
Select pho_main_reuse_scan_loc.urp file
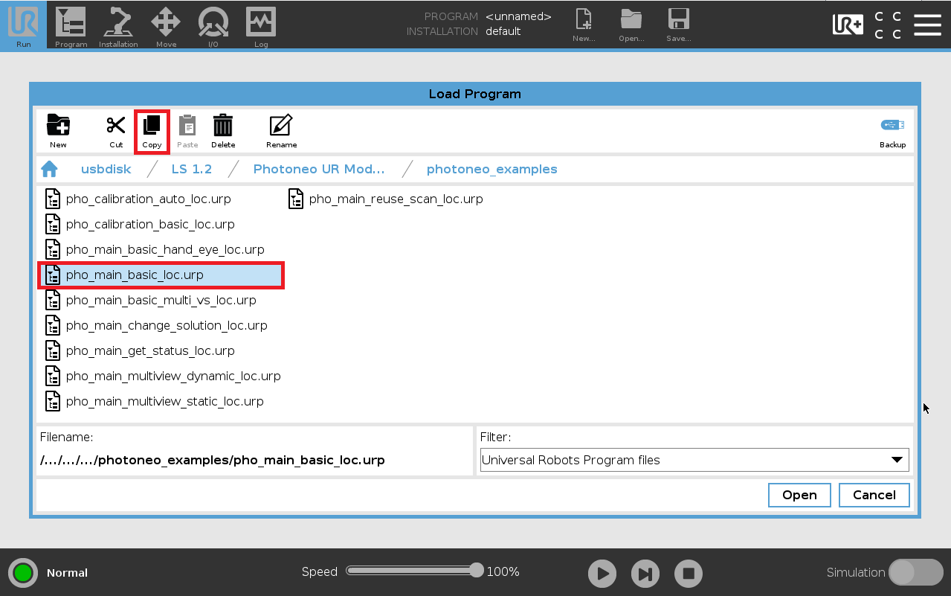(x=386, y=199)
